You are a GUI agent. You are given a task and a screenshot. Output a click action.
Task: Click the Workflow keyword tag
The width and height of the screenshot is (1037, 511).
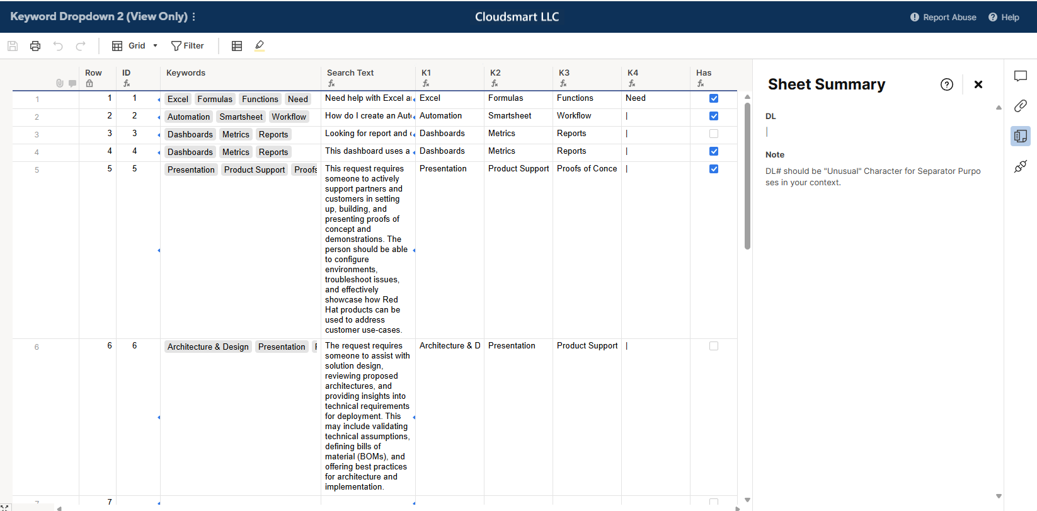[289, 117]
